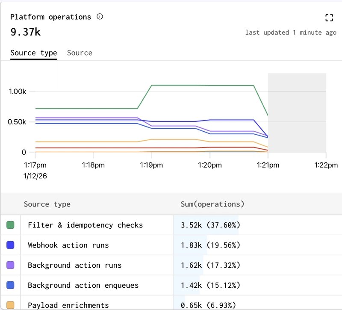Expand the chart to fullscreen
The image size is (342, 310).
pos(329,18)
